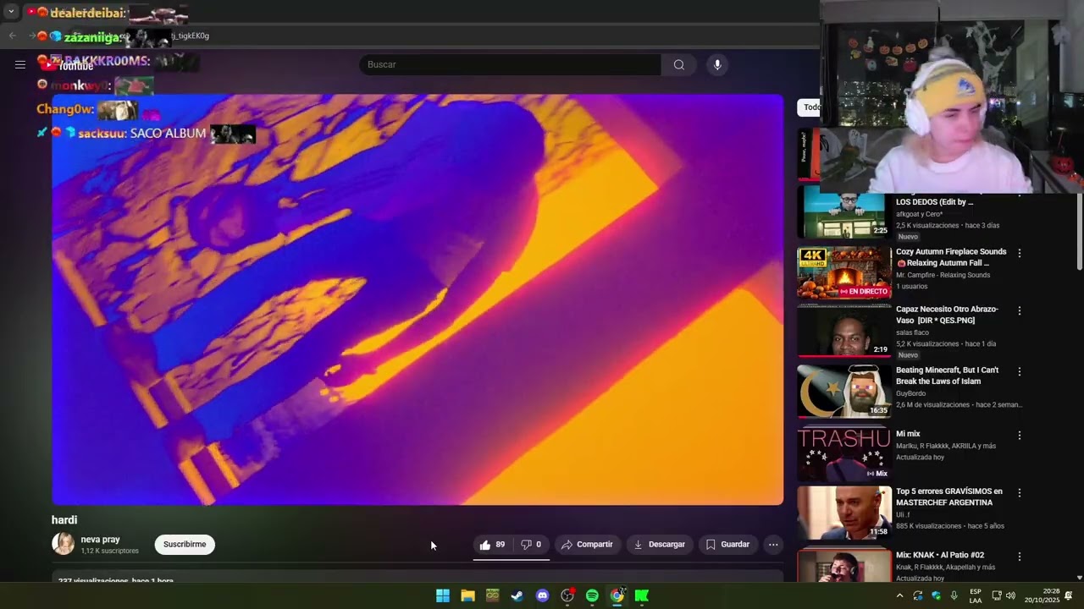The height and width of the screenshot is (609, 1084).
Task: Open options for Capaz Necesito Otro Abrazo
Action: [x=1020, y=310]
